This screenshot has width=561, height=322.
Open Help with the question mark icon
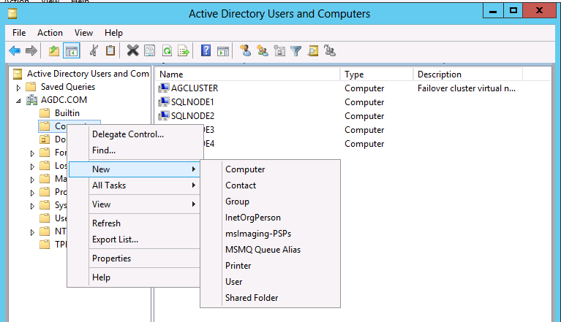[206, 50]
